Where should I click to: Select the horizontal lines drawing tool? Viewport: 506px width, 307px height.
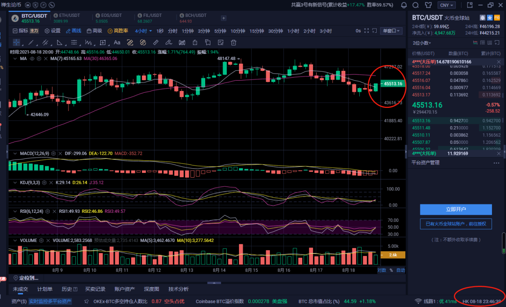[x=74, y=43]
